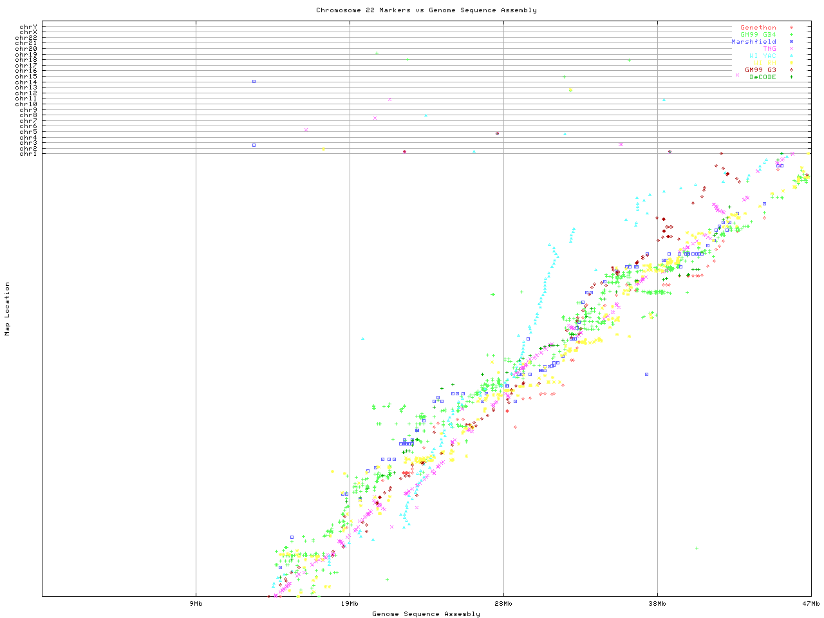Click the Genome Sequence Assembly x-axis title
Viewport: 824px width, 618px height.
click(426, 614)
